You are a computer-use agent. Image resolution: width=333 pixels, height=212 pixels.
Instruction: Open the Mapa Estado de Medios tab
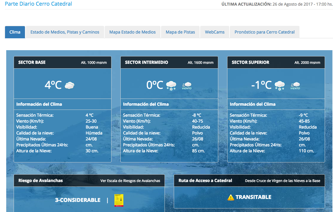pyautogui.click(x=133, y=32)
